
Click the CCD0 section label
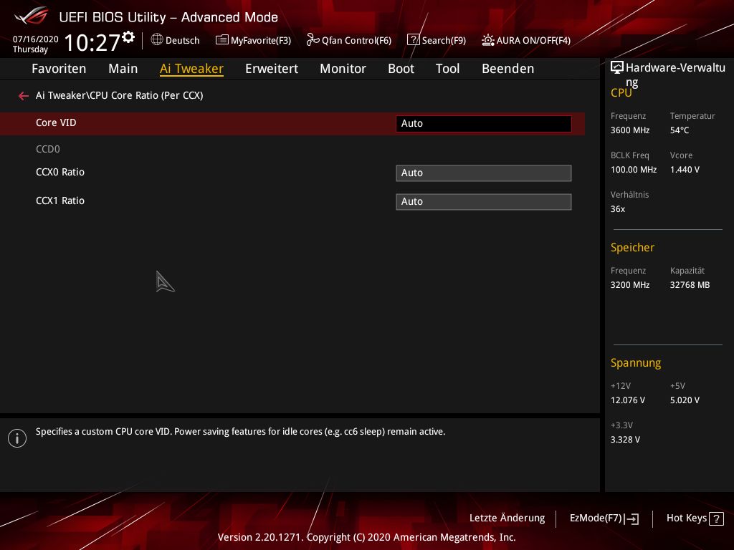(x=48, y=149)
